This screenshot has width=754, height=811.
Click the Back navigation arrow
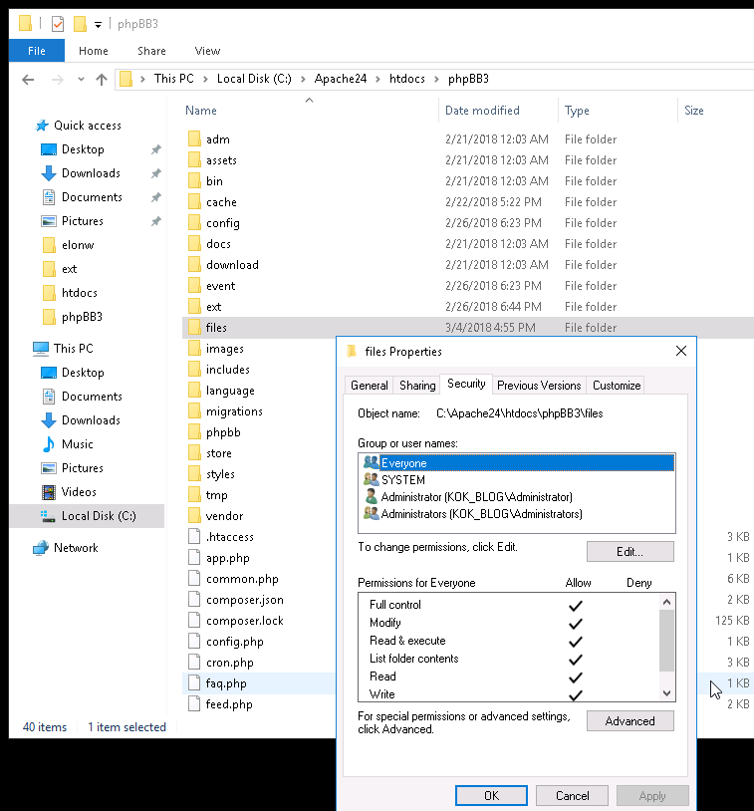[28, 80]
